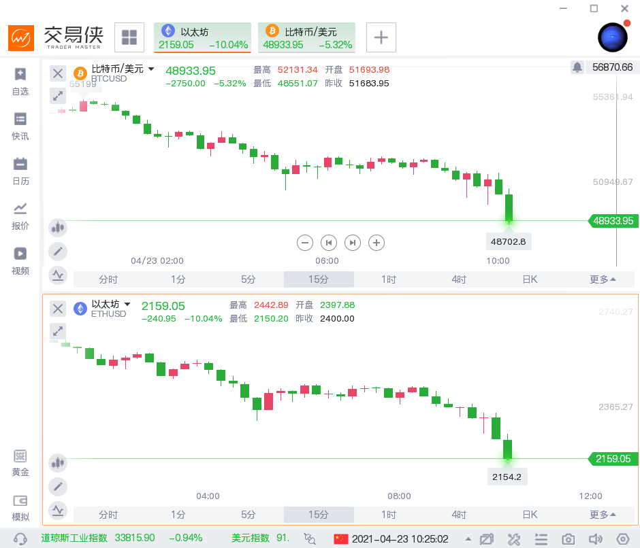This screenshot has width=640, height=548.
Task: Toggle fullscreen expand on the BTC chart
Action: click(58, 96)
